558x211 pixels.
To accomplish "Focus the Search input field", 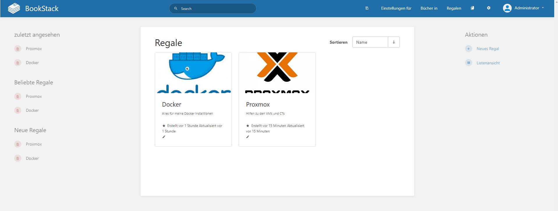I will 213,8.
